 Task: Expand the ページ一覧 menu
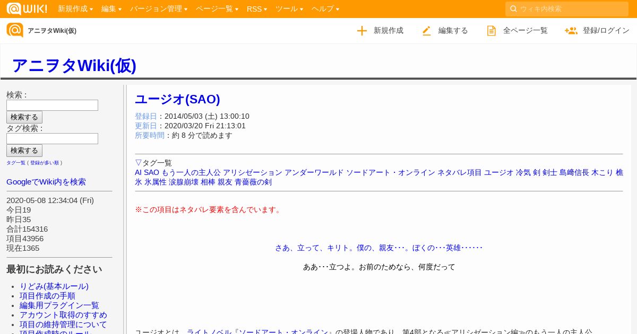pyautogui.click(x=217, y=9)
